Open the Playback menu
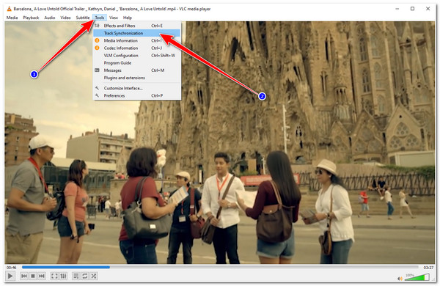The image size is (440, 286). click(x=31, y=18)
